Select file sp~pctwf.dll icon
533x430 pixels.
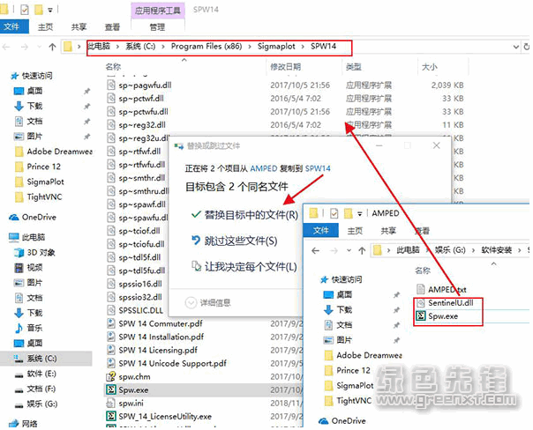[x=111, y=99]
